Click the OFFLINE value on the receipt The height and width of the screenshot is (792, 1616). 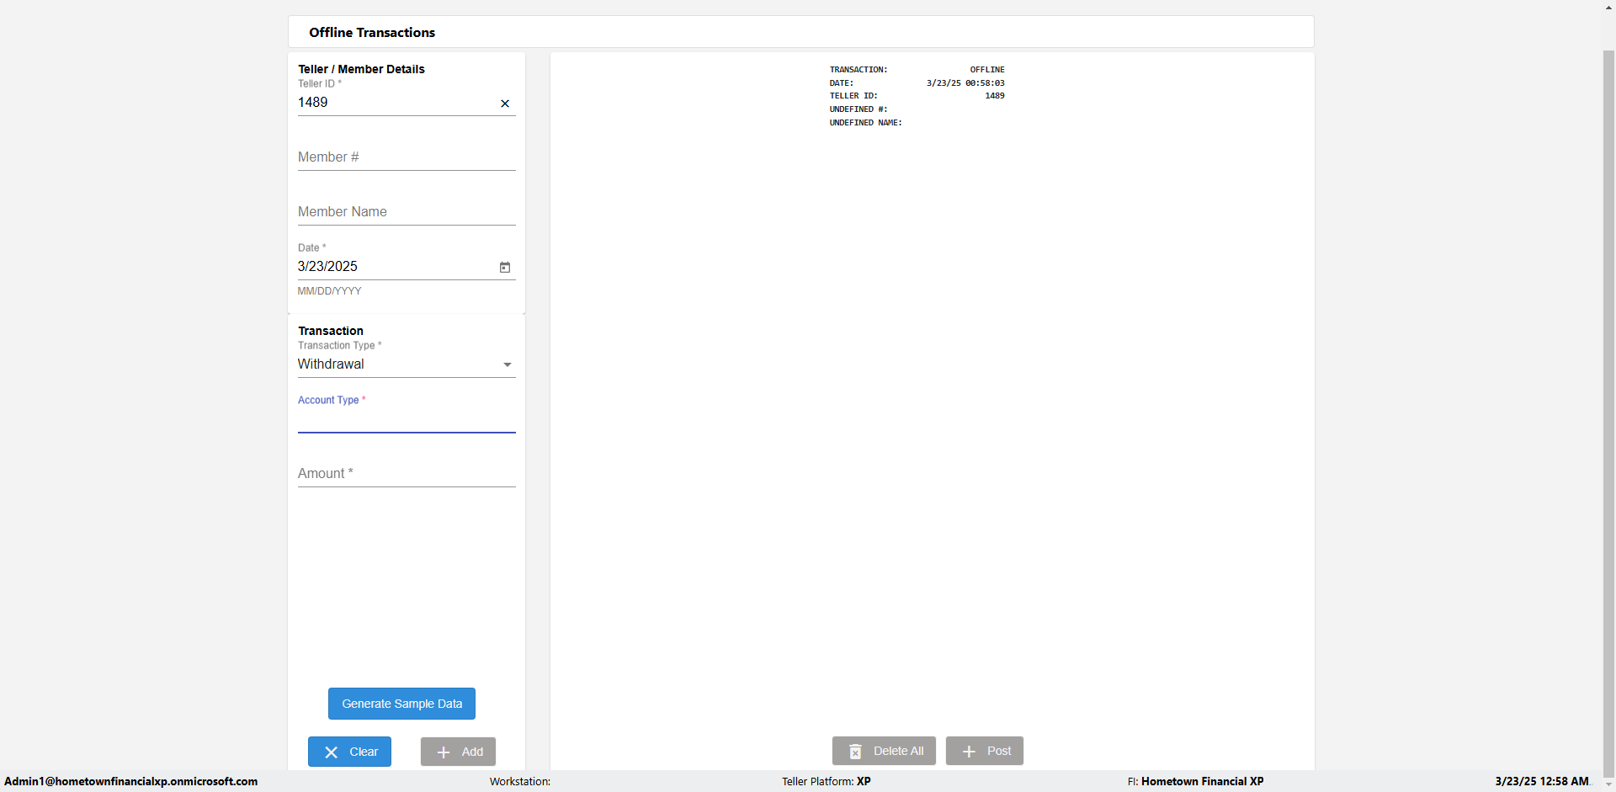click(987, 70)
